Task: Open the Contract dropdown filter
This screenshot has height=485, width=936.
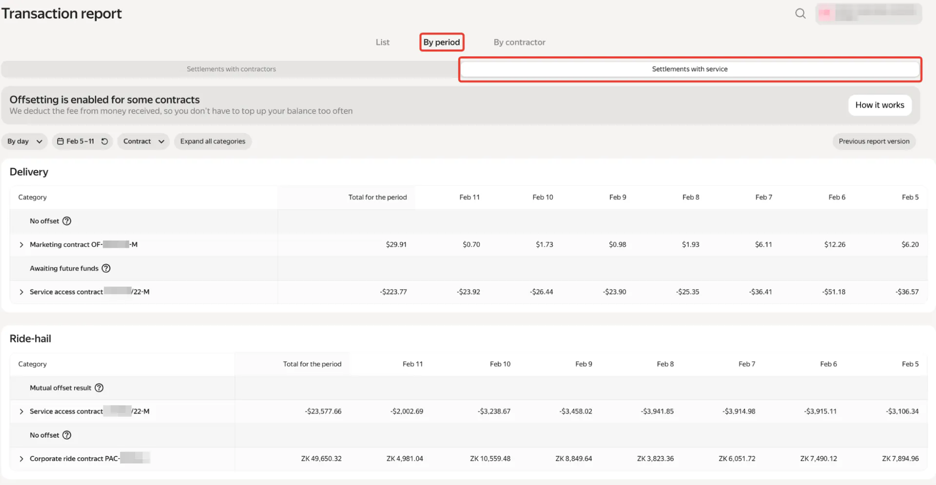Action: 143,141
